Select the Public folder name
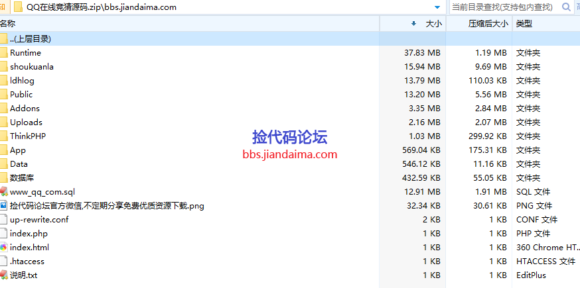Screen dimensions: 580x288 click(x=21, y=95)
